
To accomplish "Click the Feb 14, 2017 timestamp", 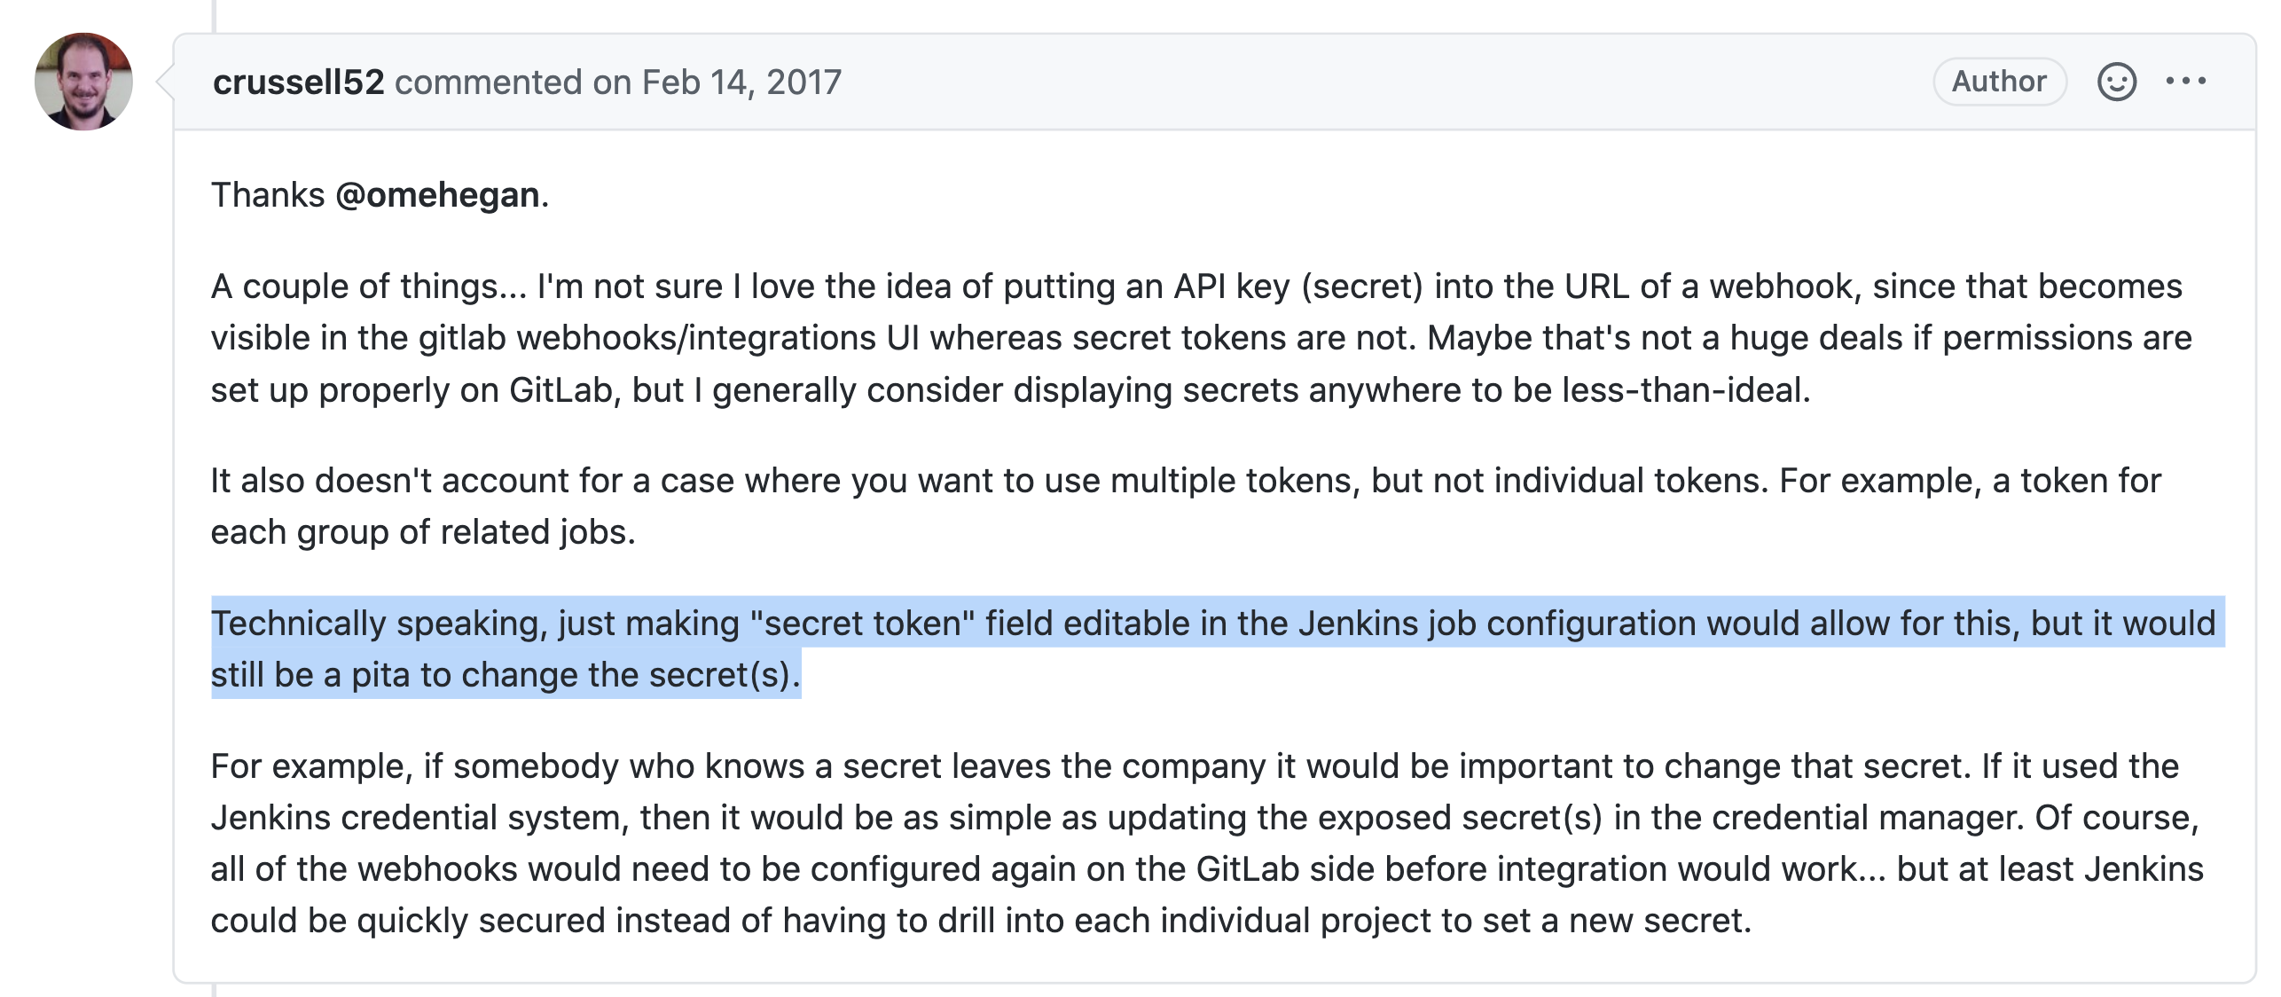I will (741, 82).
